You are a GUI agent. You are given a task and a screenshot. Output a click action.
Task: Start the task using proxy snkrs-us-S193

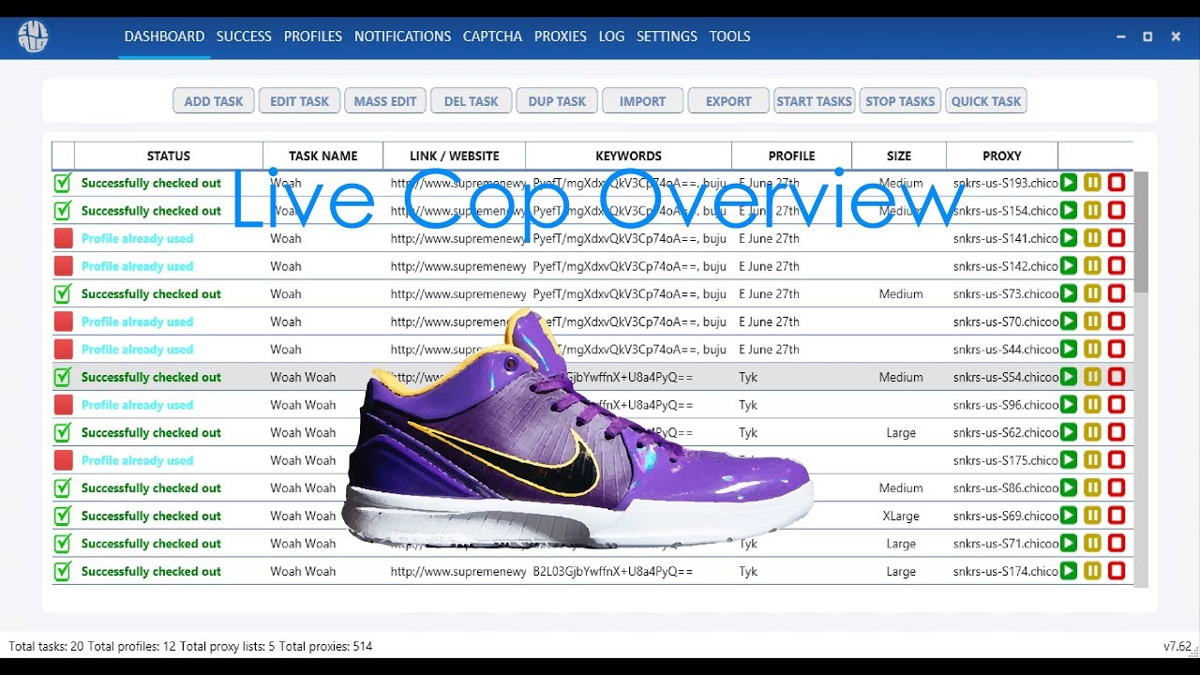(x=1069, y=183)
